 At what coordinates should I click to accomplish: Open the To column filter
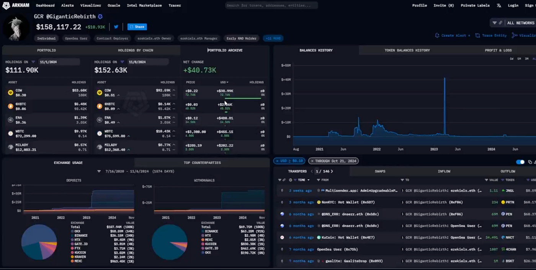[x=402, y=180]
